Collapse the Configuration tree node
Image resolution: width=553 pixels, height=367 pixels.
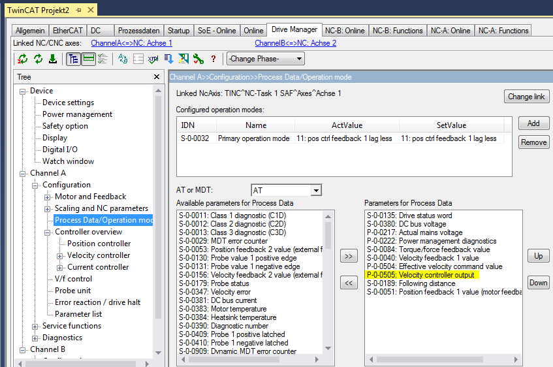pyautogui.click(x=35, y=185)
